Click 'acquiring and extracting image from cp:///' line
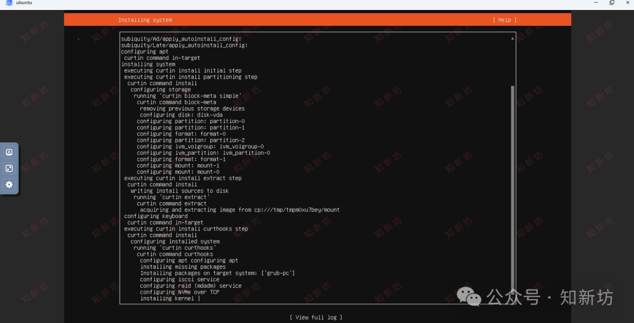 (240, 210)
